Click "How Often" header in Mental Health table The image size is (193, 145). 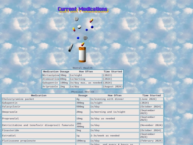tap(86, 72)
